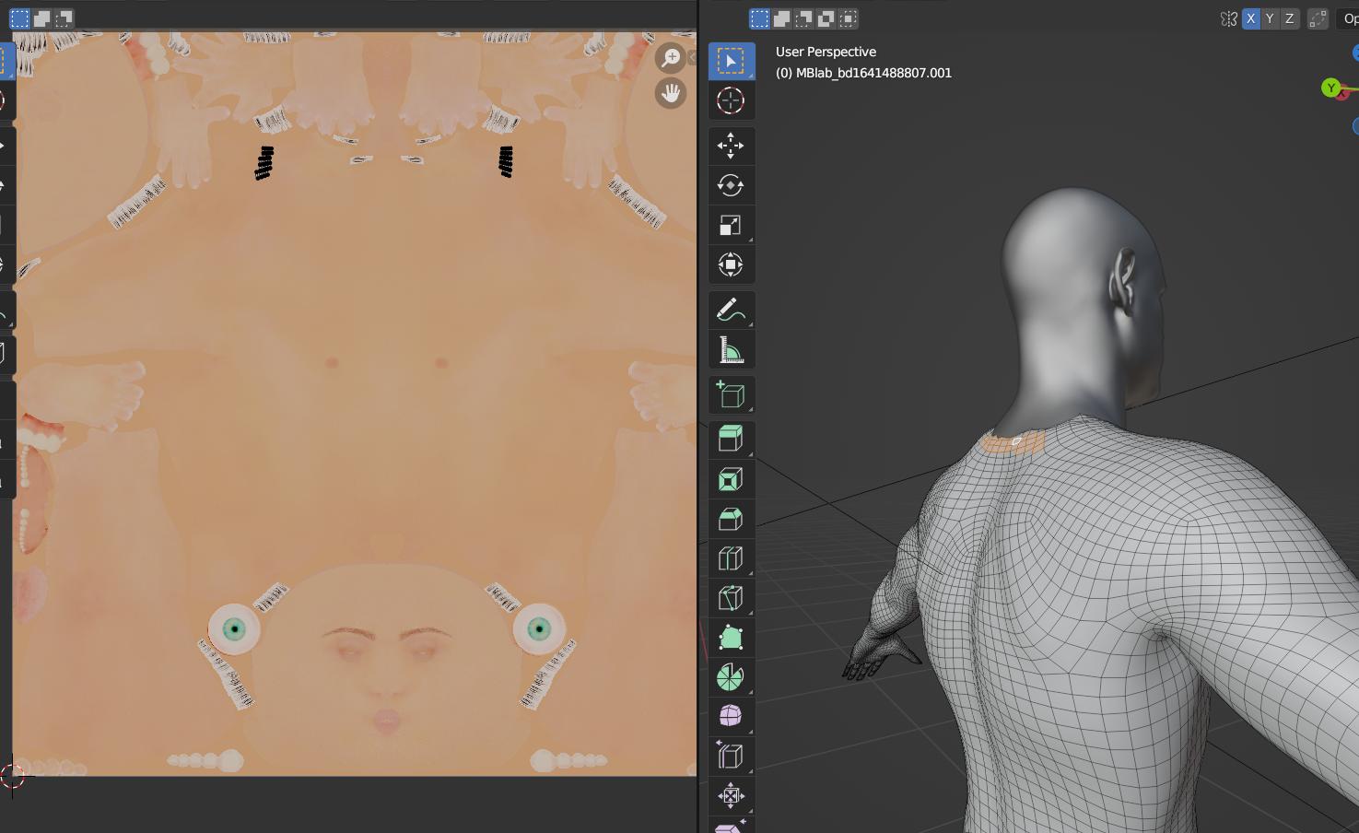
Task: Select the Select Box tool in 3D viewport
Action: click(x=731, y=61)
